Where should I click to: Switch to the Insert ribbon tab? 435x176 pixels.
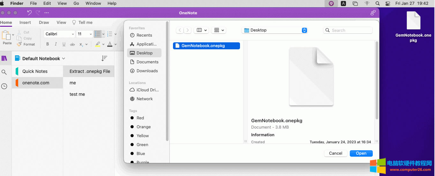click(25, 22)
